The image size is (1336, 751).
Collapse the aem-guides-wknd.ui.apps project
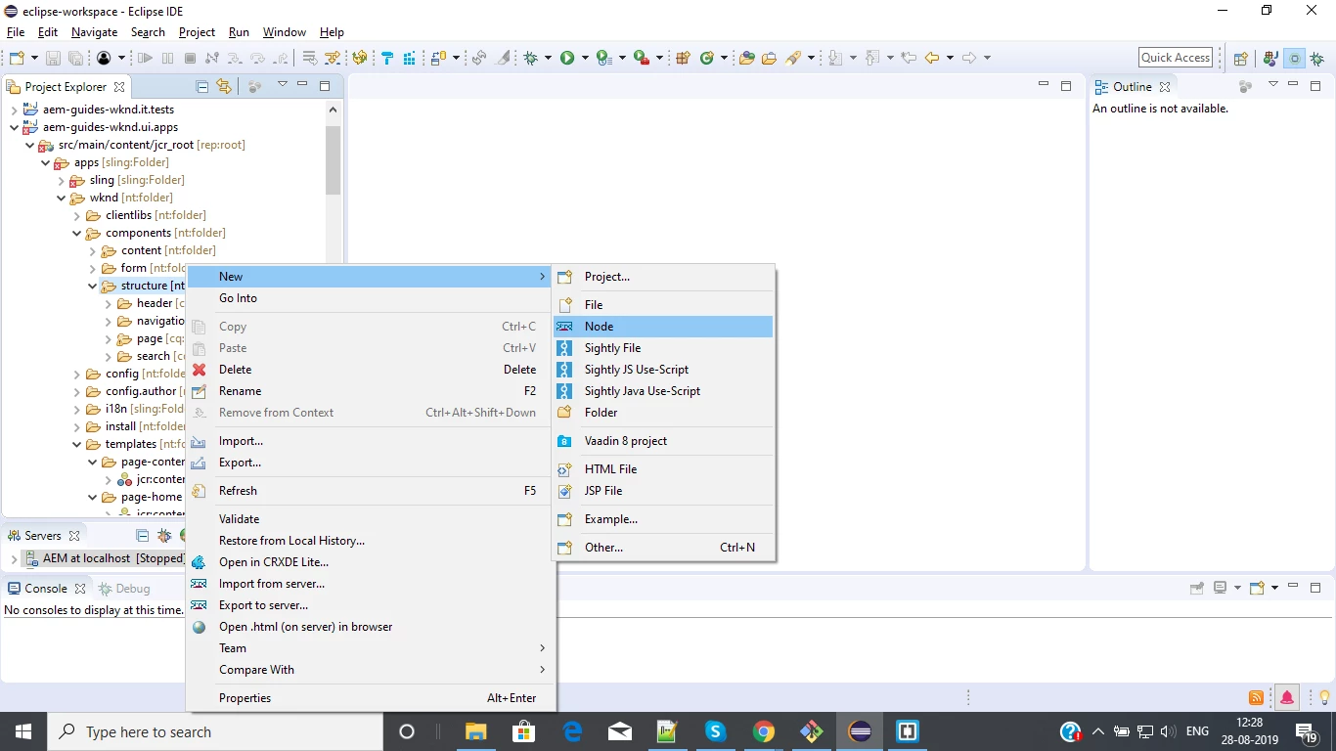[x=14, y=127]
